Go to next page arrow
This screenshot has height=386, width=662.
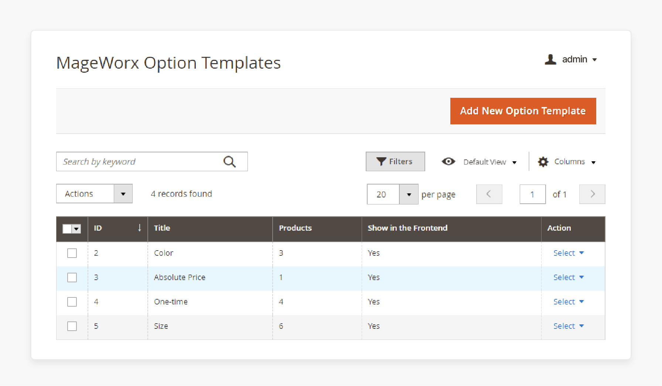(592, 194)
